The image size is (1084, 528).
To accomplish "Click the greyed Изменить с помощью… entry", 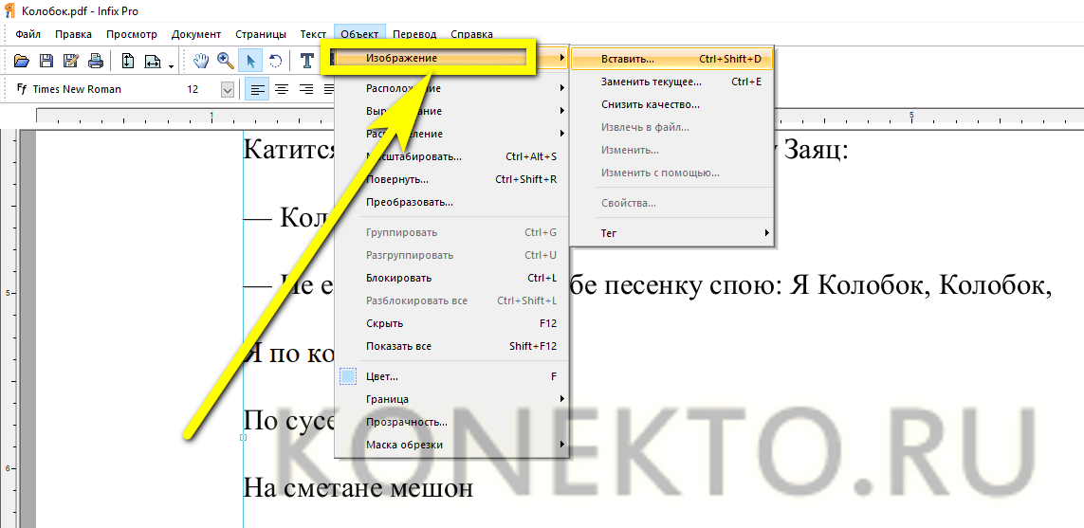I will coord(672,173).
